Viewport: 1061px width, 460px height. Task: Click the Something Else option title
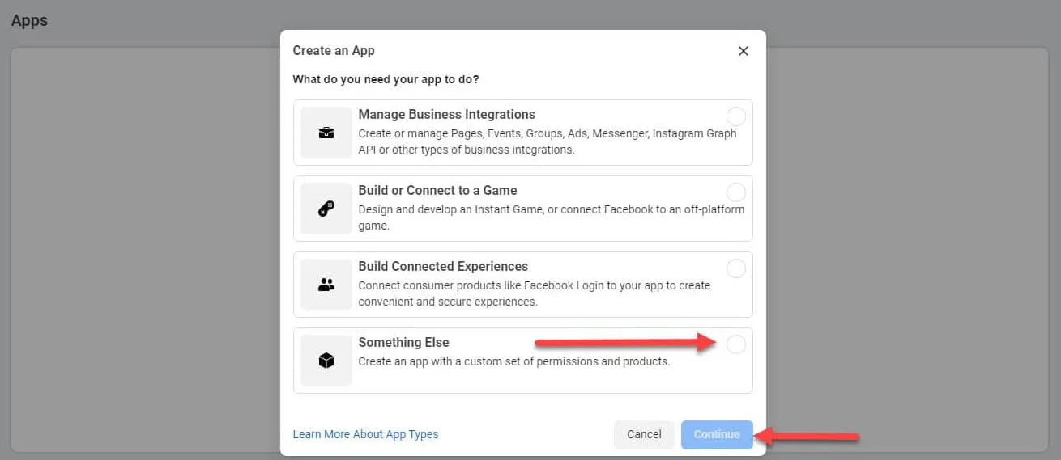point(403,343)
